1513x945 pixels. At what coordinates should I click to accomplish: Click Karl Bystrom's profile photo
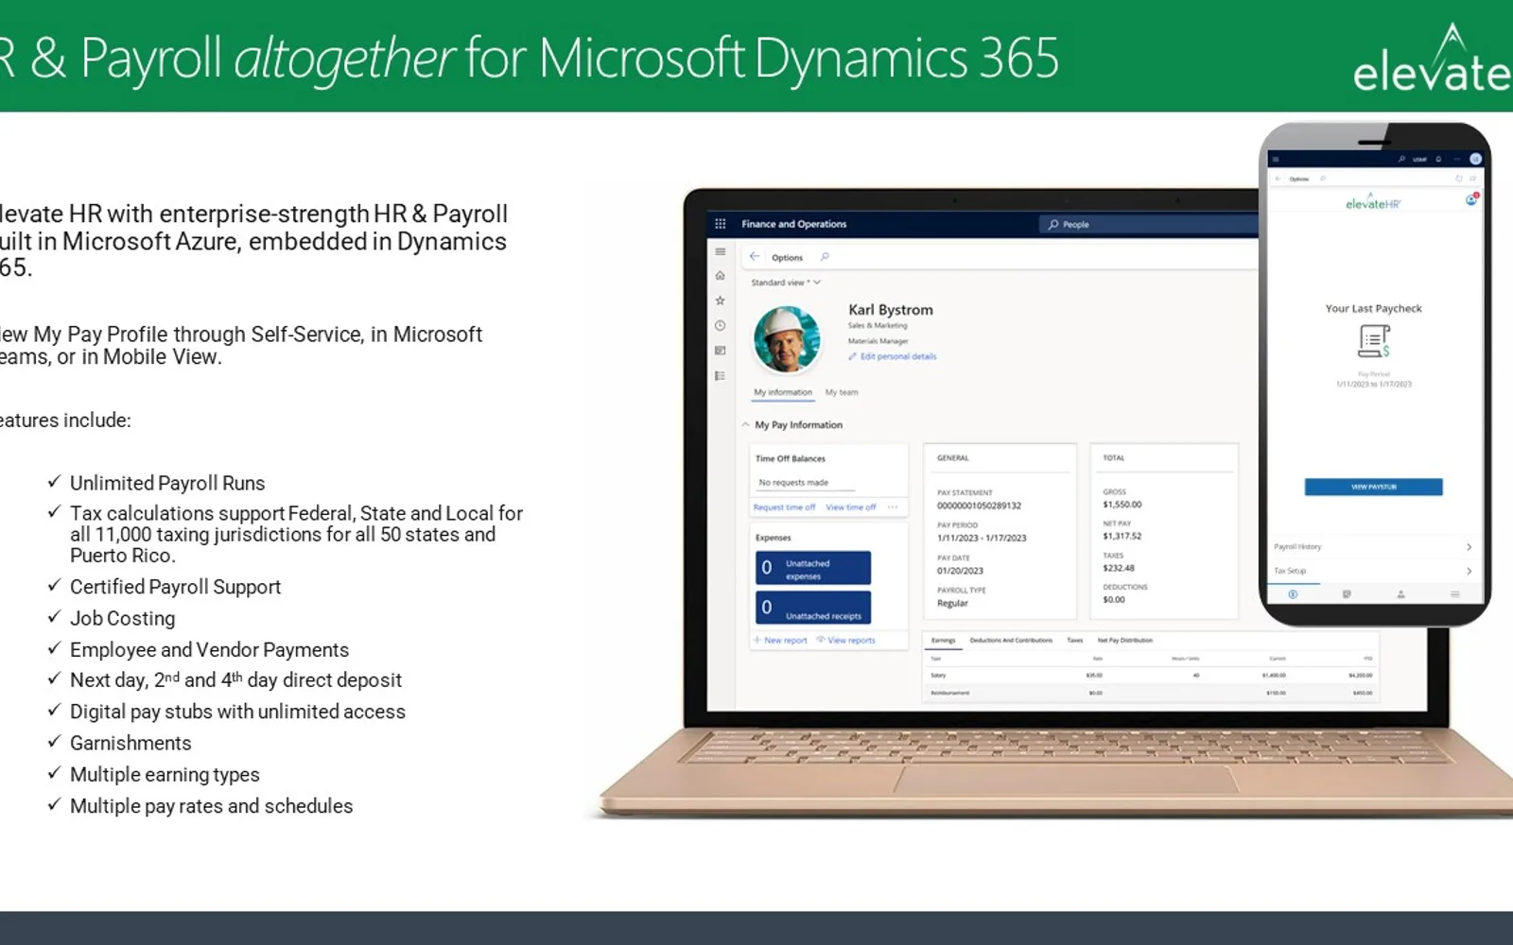click(x=787, y=339)
